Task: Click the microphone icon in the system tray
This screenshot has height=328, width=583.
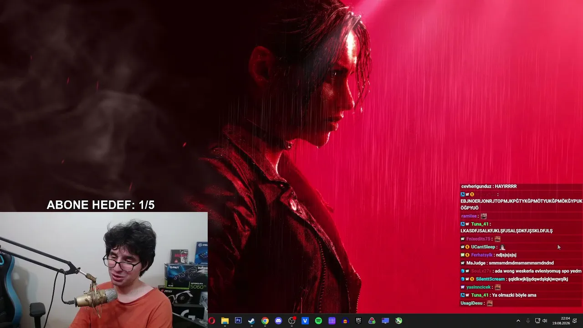Action: (x=528, y=321)
